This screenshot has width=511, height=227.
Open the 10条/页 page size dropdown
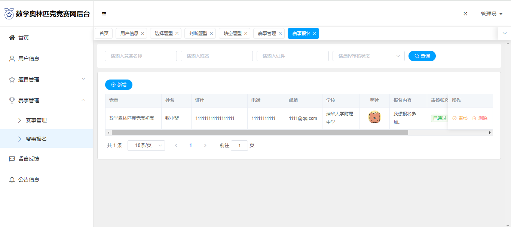click(x=146, y=146)
